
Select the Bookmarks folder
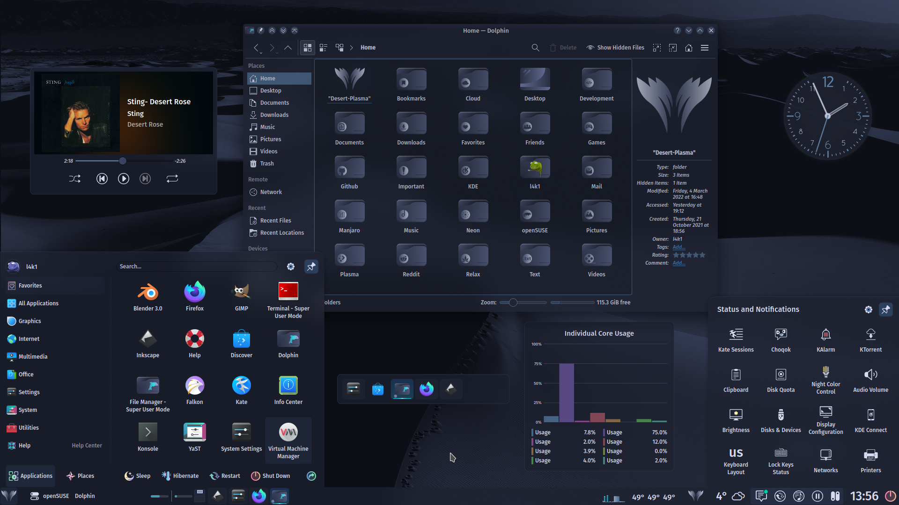click(x=411, y=85)
